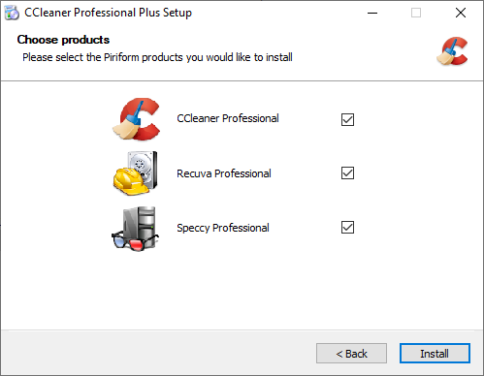Click the Recuva hard-hat drive icon

pyautogui.click(x=136, y=173)
